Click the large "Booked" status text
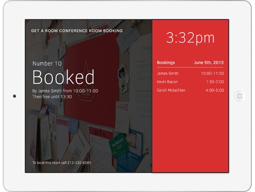 coord(63,77)
